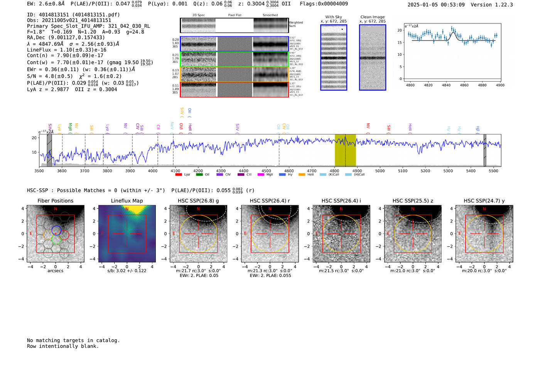Click the blue fiber circle in Fiber Positions
The image size is (540, 367).
[x=57, y=230]
